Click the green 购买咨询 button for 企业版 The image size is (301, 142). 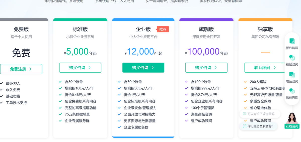tap(143, 68)
